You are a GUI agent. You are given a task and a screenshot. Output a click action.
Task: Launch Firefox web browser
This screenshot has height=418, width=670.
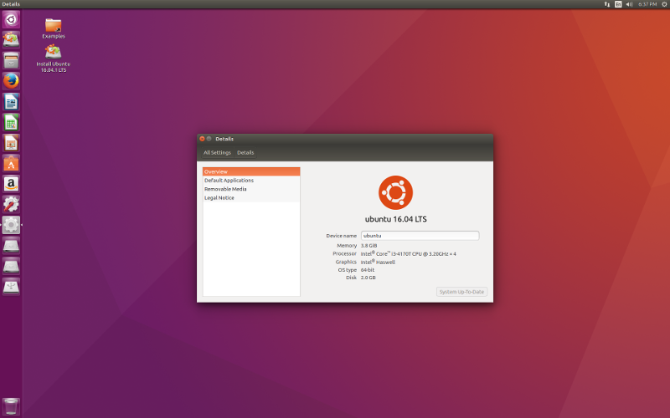coord(11,80)
